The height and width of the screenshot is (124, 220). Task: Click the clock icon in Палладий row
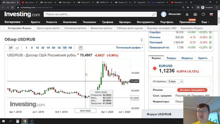[210, 42]
